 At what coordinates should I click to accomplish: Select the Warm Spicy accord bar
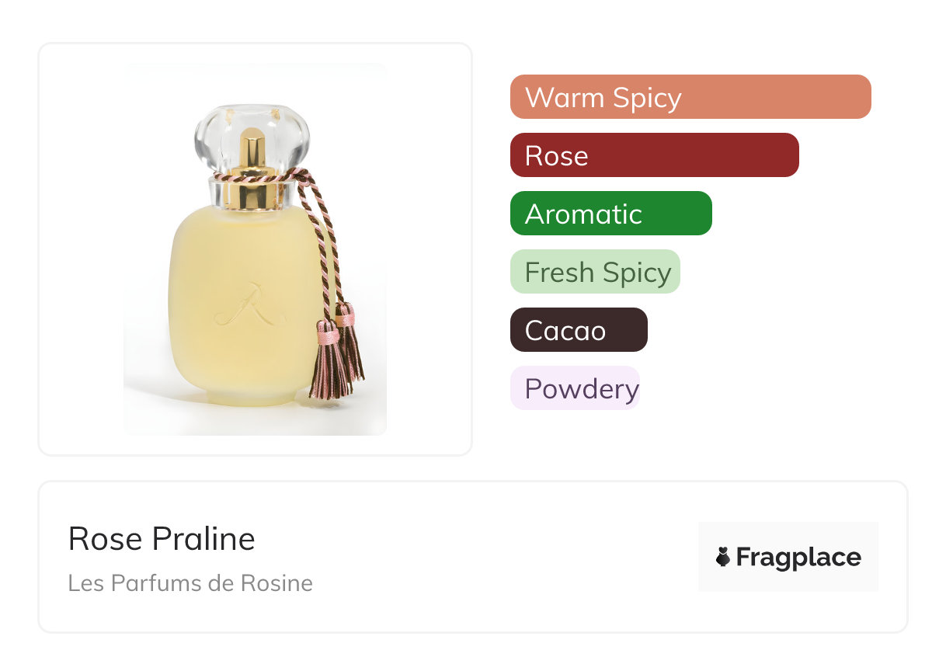690,97
